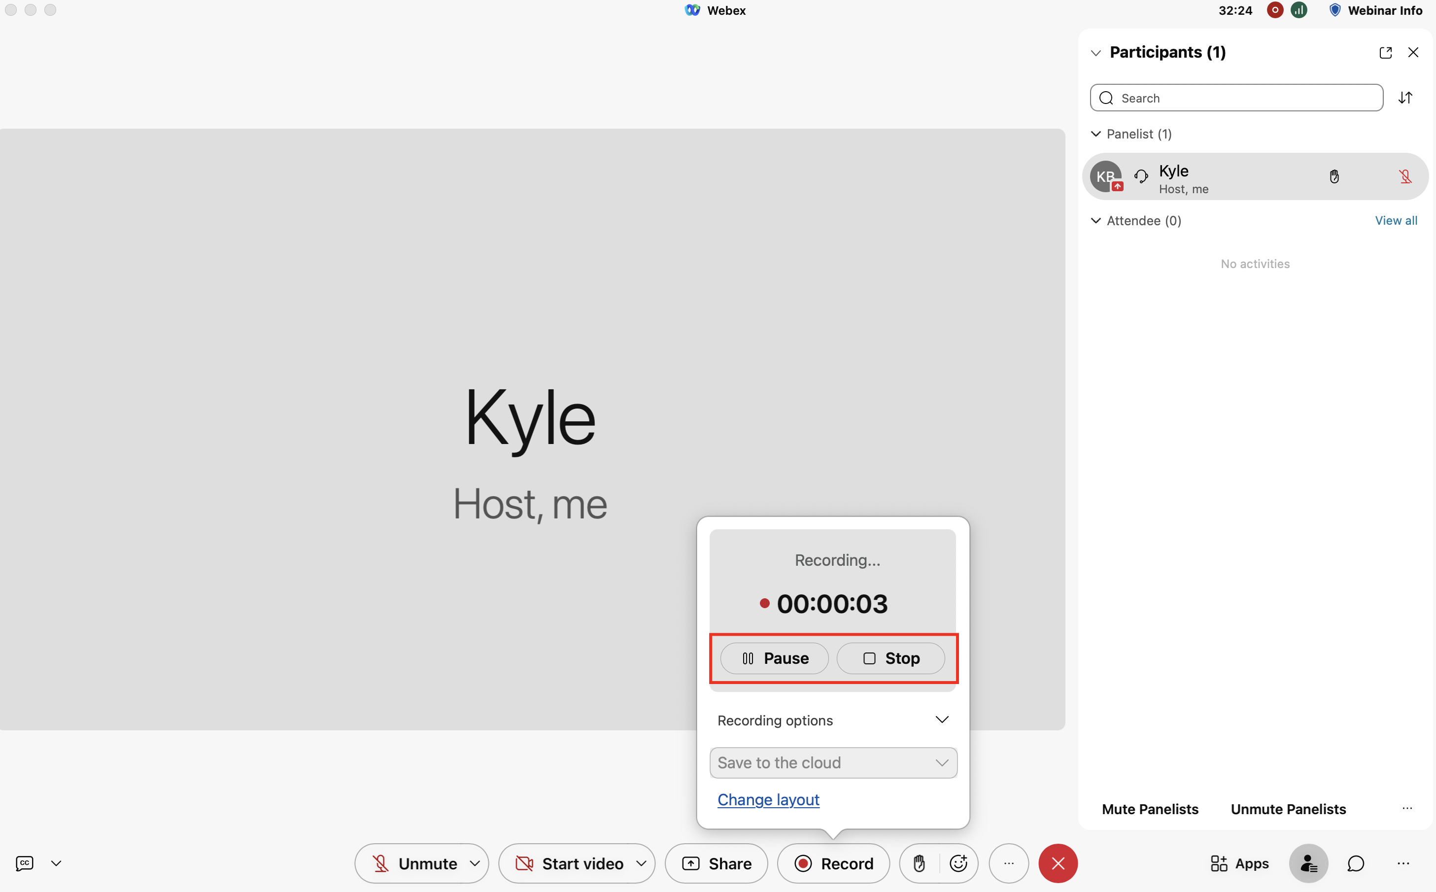Click the sort participants icon
The height and width of the screenshot is (892, 1436).
1405,98
